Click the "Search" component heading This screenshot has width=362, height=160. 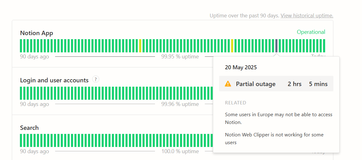(x=29, y=128)
